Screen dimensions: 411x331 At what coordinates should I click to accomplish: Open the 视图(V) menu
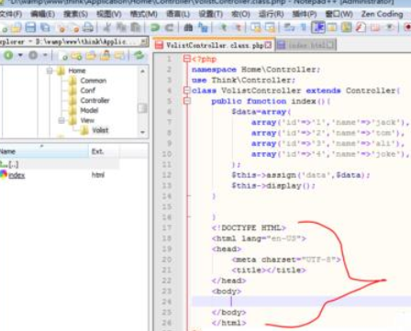coord(109,14)
